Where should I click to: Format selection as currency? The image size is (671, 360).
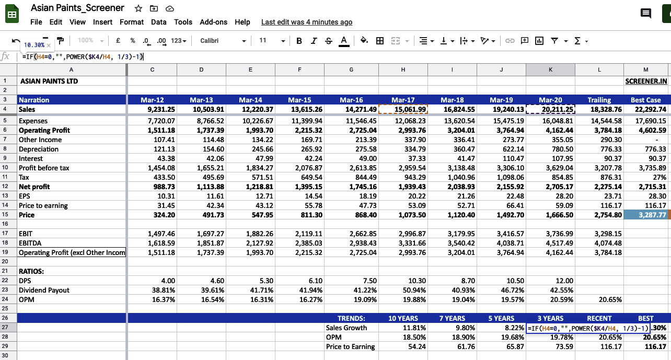pos(117,40)
